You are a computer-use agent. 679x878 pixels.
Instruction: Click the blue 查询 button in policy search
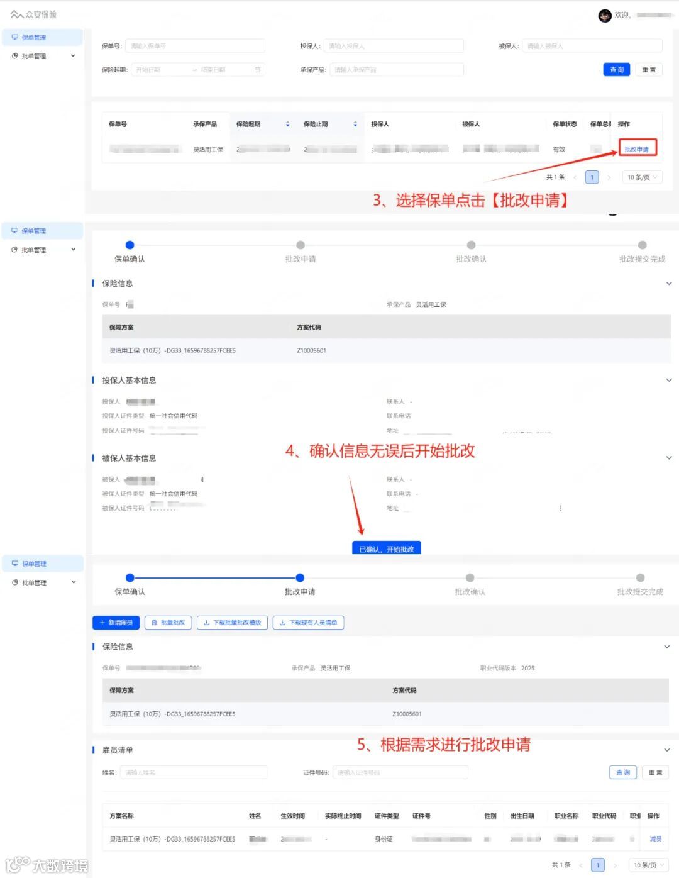click(617, 70)
